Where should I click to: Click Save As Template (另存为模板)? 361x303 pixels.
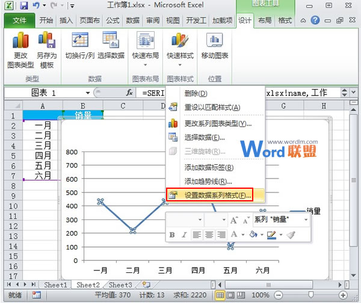point(47,50)
